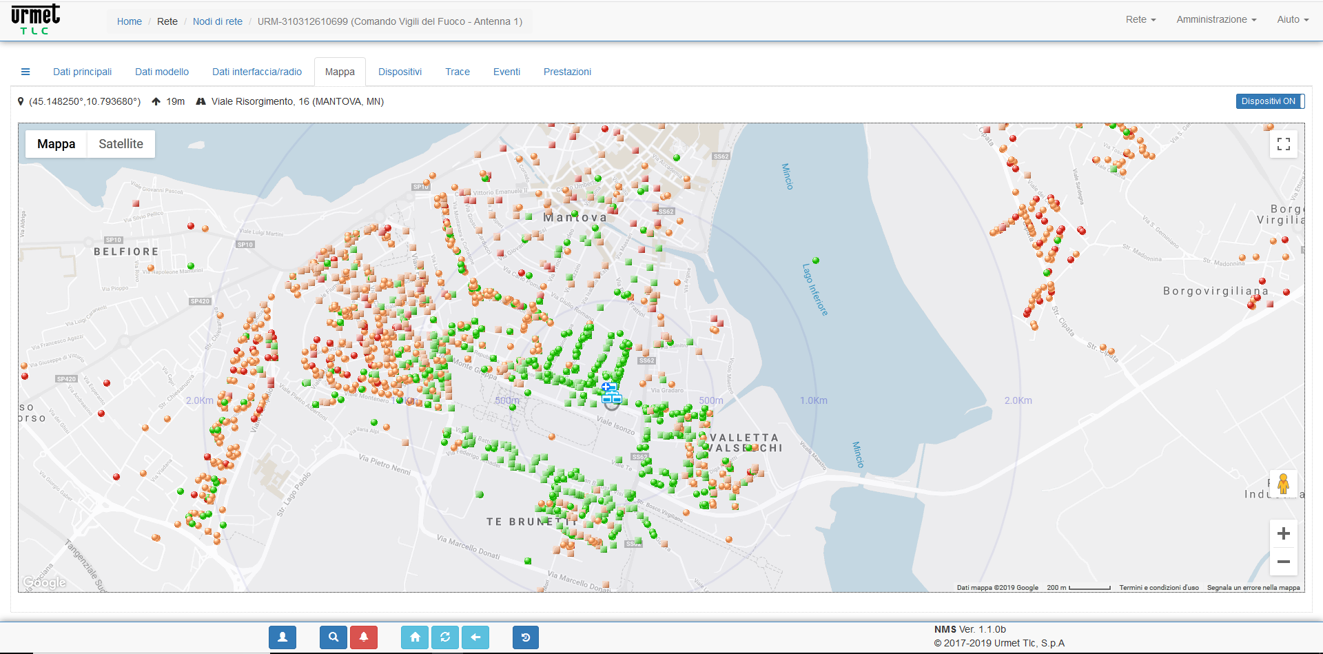Open the Dispositivi tab
1323x654 pixels.
(x=400, y=72)
